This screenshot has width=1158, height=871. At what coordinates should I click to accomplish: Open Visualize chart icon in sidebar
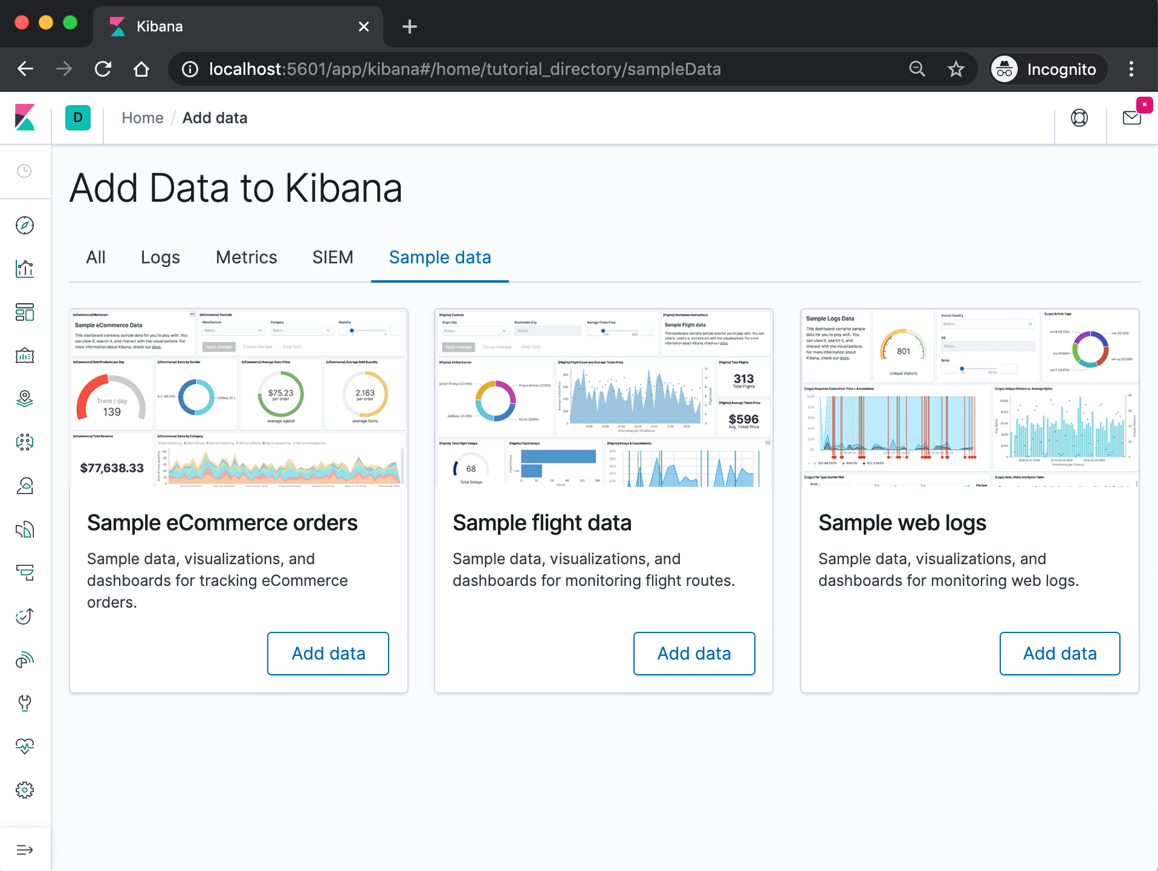(x=25, y=269)
